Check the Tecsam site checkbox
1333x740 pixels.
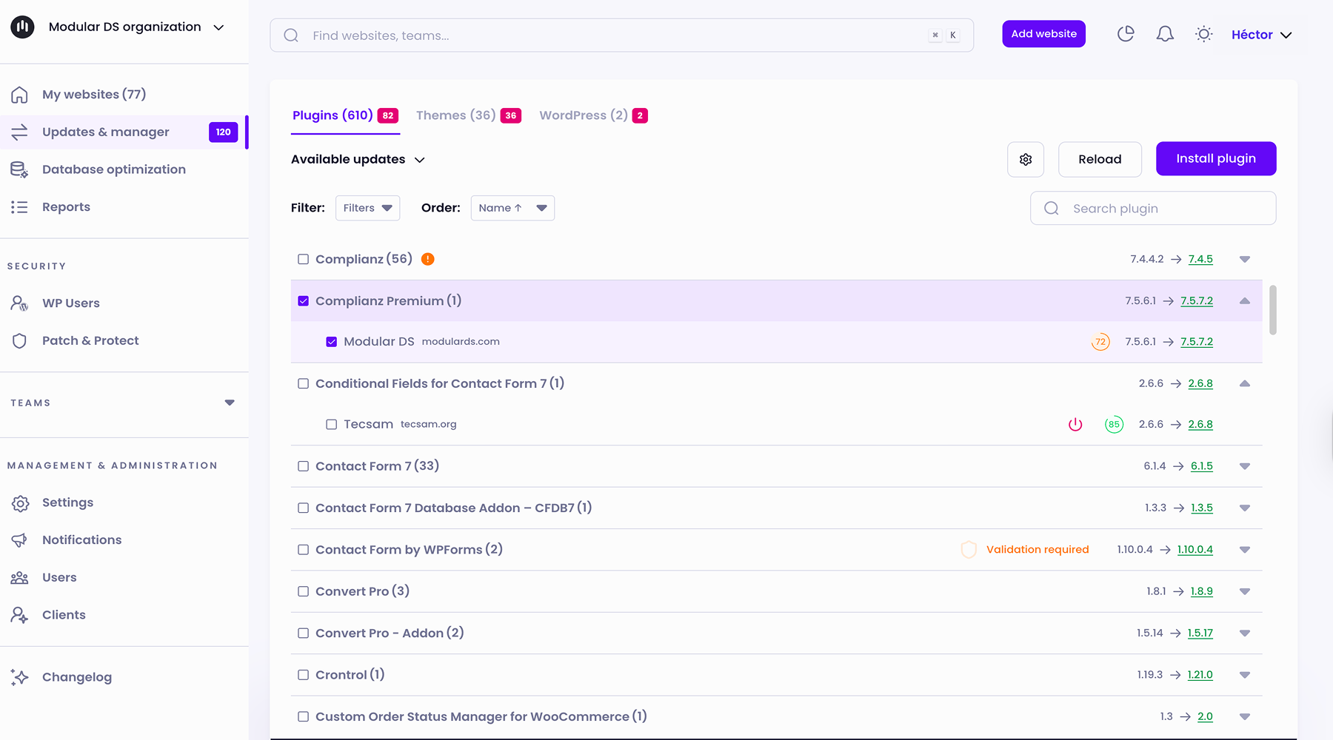(x=331, y=425)
